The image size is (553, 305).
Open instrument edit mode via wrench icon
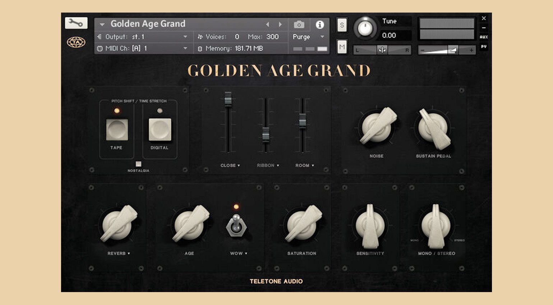[76, 23]
